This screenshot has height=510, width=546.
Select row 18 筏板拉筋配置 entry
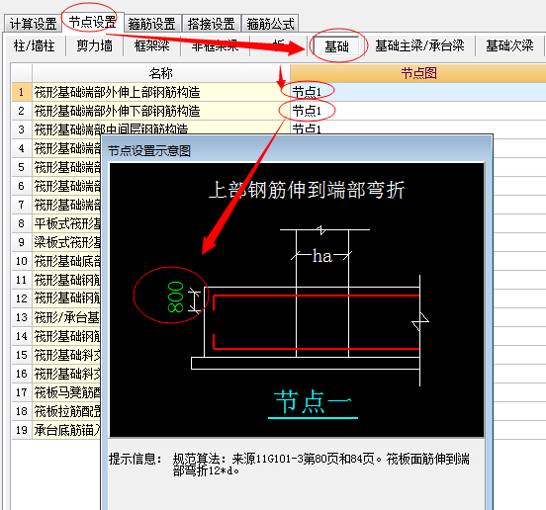point(66,411)
